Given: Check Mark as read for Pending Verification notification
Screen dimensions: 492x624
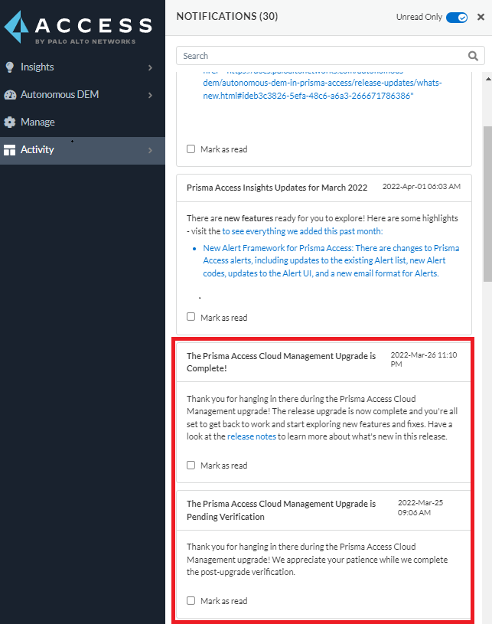Looking at the screenshot, I should pos(191,601).
